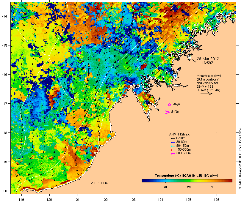Image resolution: width=244 pixels, height=202 pixels.
Task: Click the latitude axis label -15
Action: [x=4, y=45]
